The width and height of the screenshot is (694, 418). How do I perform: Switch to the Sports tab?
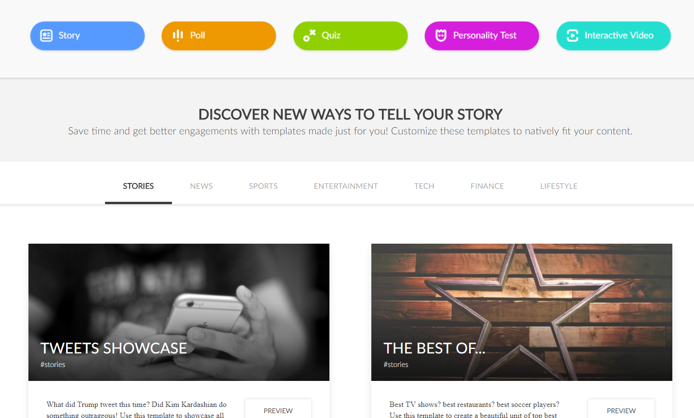pos(263,186)
